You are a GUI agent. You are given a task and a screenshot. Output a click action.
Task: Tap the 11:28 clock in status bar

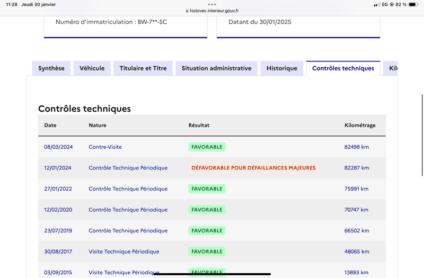click(x=12, y=5)
